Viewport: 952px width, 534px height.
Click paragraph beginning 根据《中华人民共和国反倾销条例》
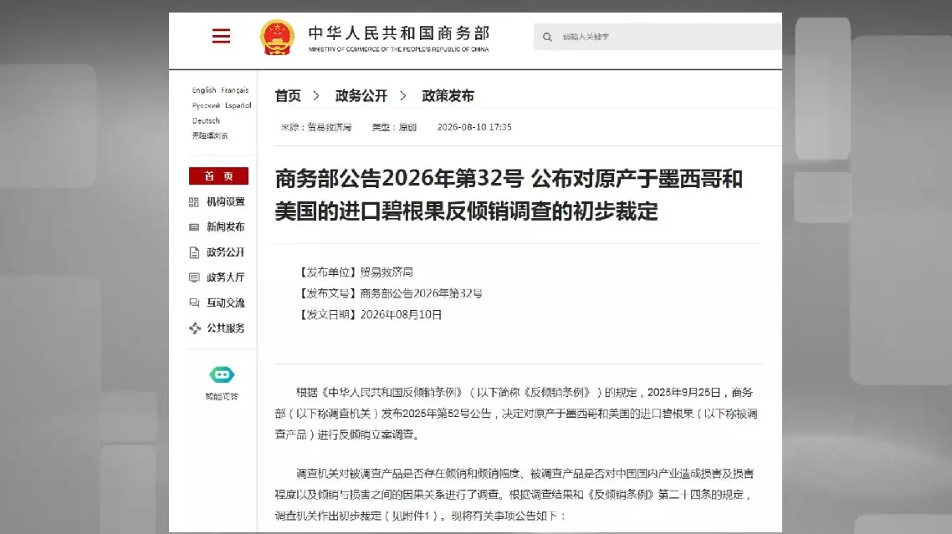[516, 413]
